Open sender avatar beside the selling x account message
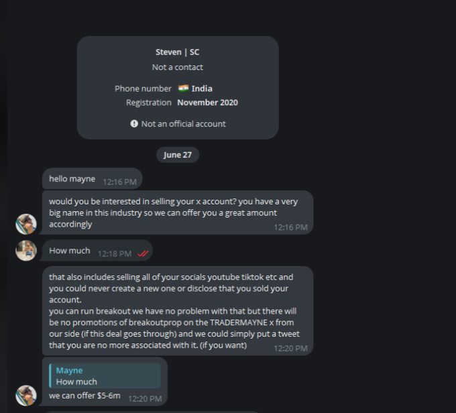 click(x=26, y=224)
